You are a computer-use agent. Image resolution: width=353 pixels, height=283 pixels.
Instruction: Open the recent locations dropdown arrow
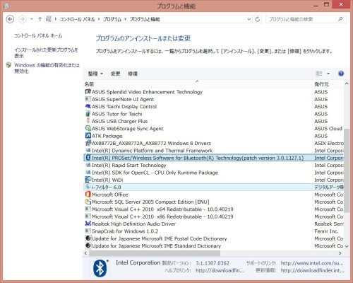(x=32, y=19)
